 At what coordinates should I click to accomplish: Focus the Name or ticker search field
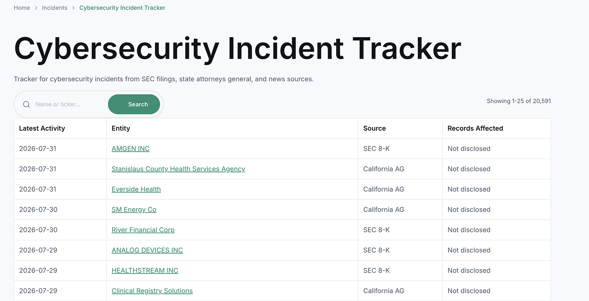tap(69, 104)
